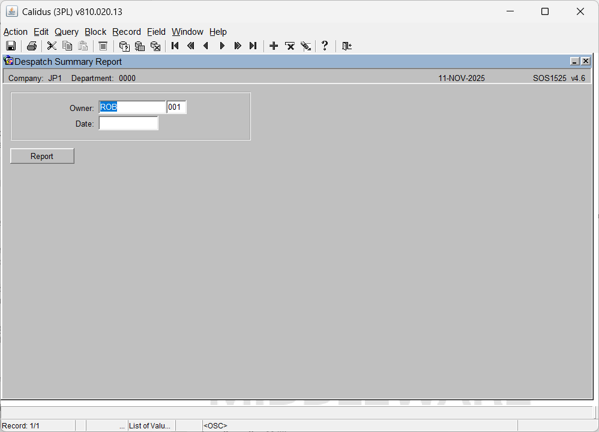599x432 pixels.
Task: Select the Owner suffix field showing 001
Action: (176, 107)
